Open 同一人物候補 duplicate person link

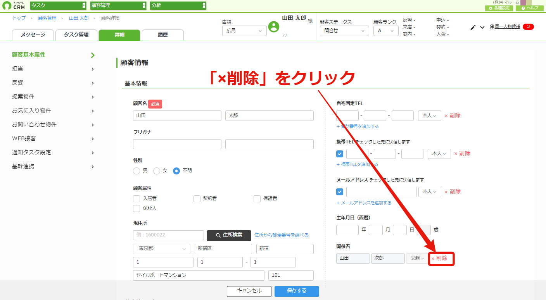[x=505, y=27]
